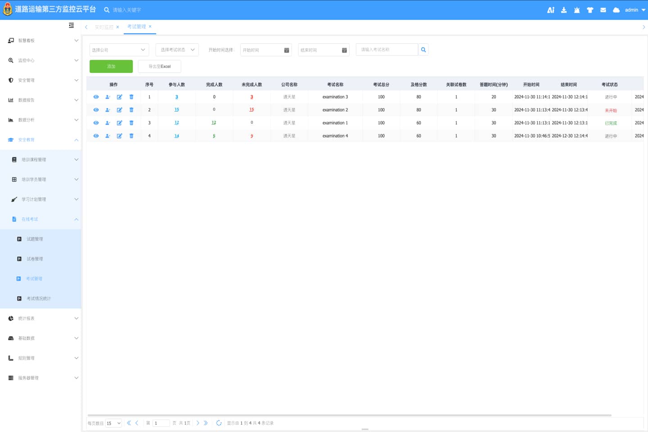Viewport: 648px width, 432px height.
Task: Delete examination 2 with trash icon
Action: (131, 110)
